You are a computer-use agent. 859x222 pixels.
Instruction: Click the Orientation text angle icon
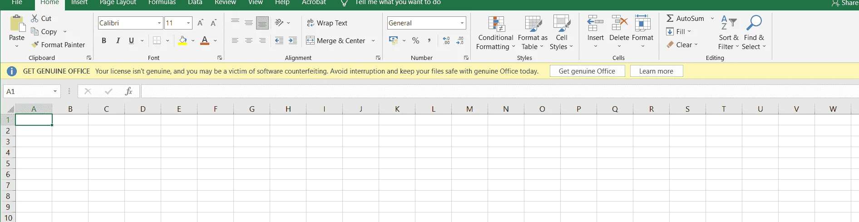[x=279, y=23]
